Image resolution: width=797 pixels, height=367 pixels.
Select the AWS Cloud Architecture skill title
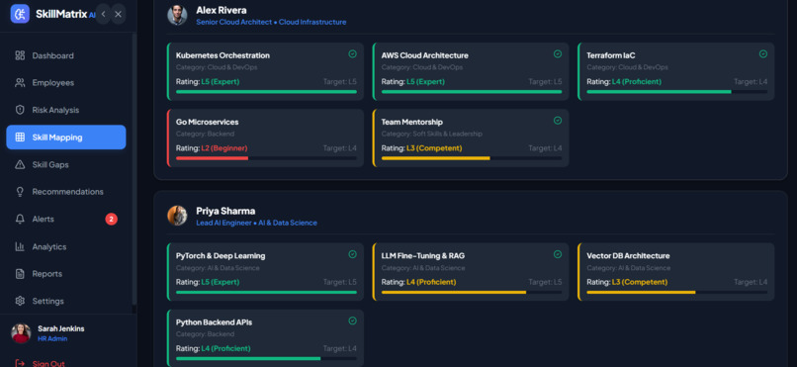click(425, 55)
